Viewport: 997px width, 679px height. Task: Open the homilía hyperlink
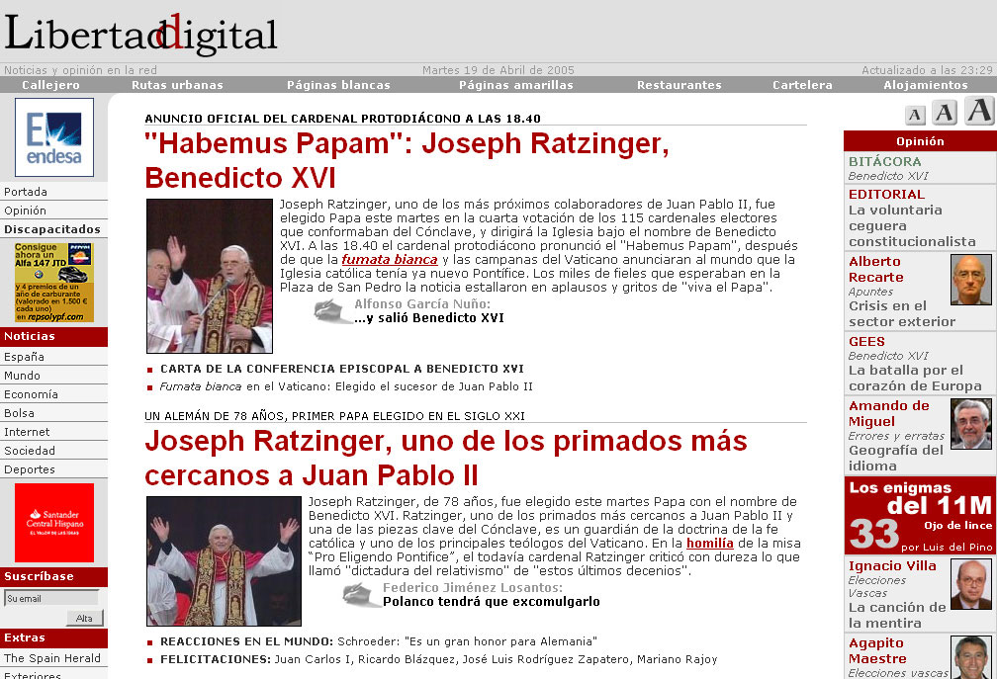coord(709,543)
